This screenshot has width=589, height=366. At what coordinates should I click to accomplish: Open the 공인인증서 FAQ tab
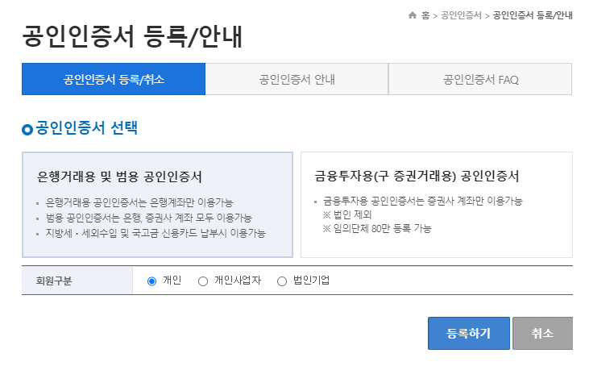[480, 79]
